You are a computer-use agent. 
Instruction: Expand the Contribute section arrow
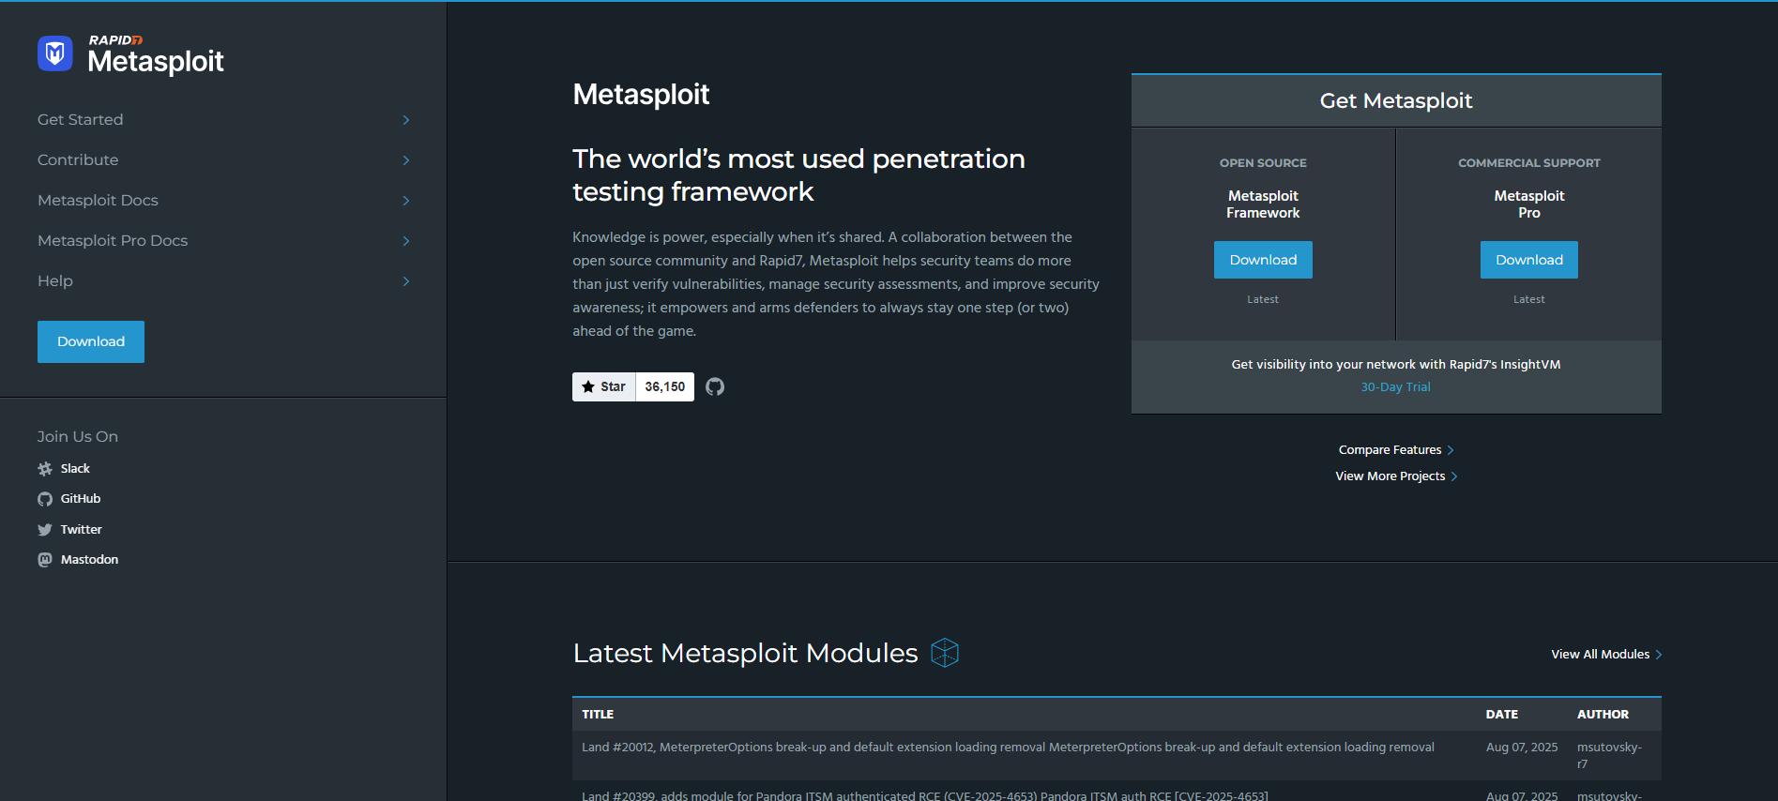pyautogui.click(x=406, y=160)
